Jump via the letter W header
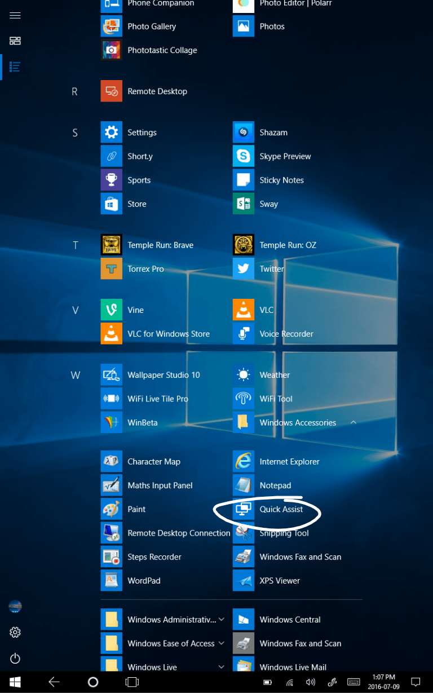433x693 pixels. [x=75, y=375]
